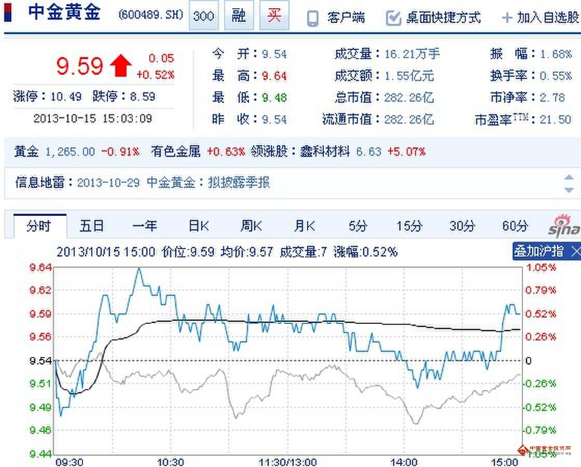Screen dimensions: 581x467
Task: Click the gold price 1,265.00
Action: [70, 152]
